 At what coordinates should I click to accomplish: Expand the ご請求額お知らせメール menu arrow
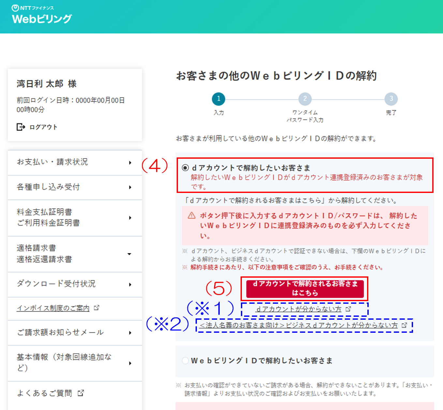[x=130, y=333]
